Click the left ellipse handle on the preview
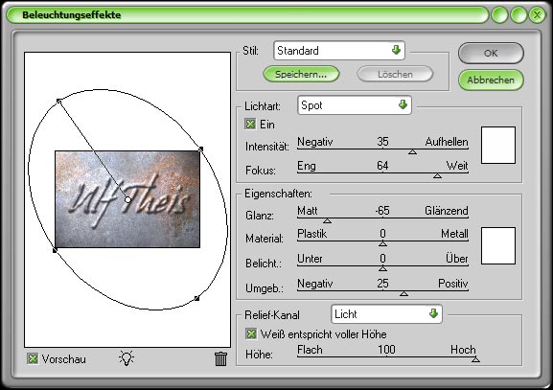The width and height of the screenshot is (553, 390). tap(55, 250)
